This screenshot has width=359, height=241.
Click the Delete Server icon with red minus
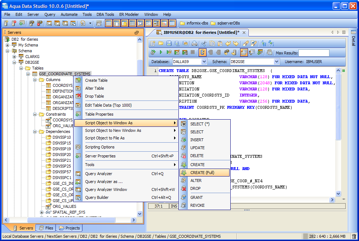pos(14,23)
